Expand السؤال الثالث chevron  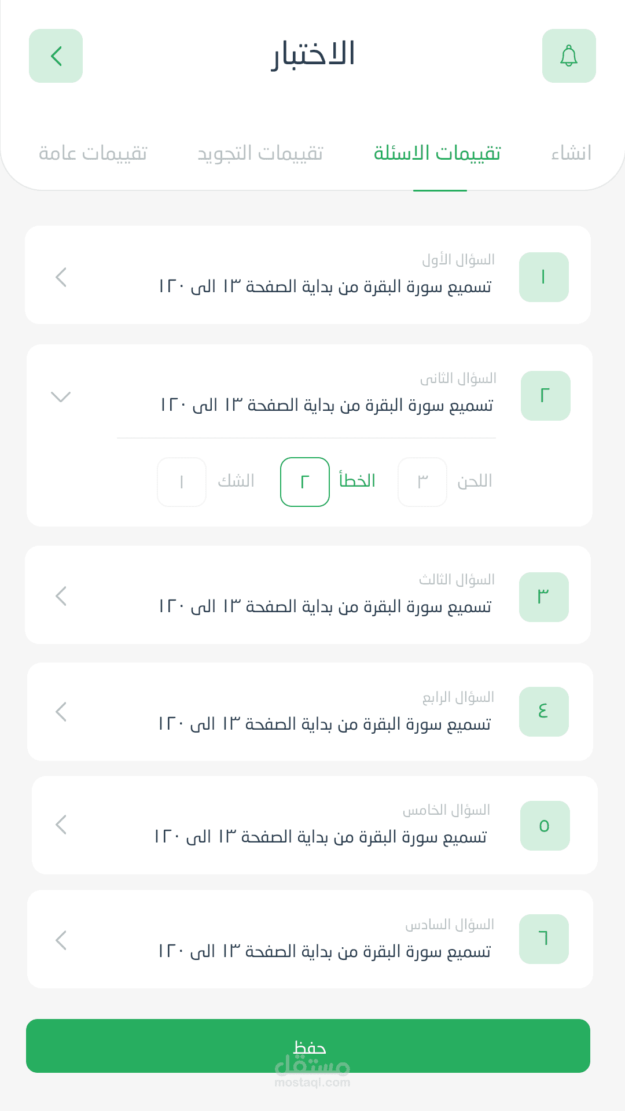pyautogui.click(x=61, y=596)
